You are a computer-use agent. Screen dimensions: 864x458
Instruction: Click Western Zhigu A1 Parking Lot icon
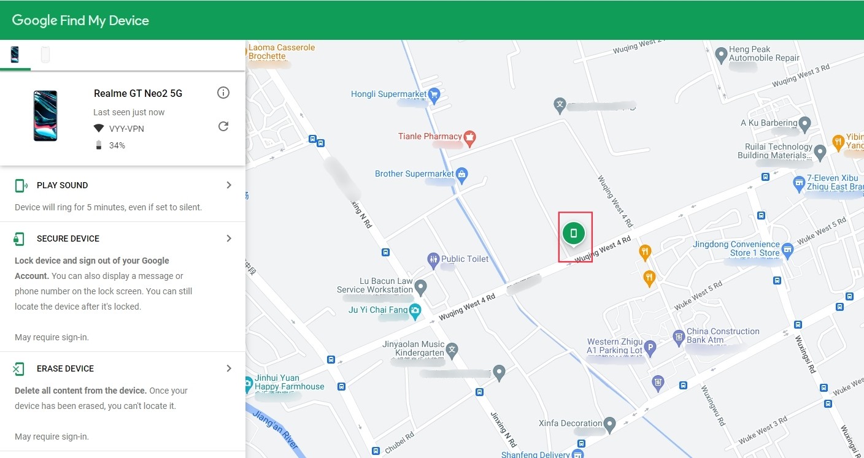[650, 347]
